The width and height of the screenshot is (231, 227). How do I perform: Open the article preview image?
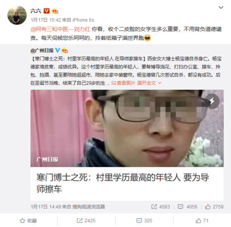tap(127, 128)
